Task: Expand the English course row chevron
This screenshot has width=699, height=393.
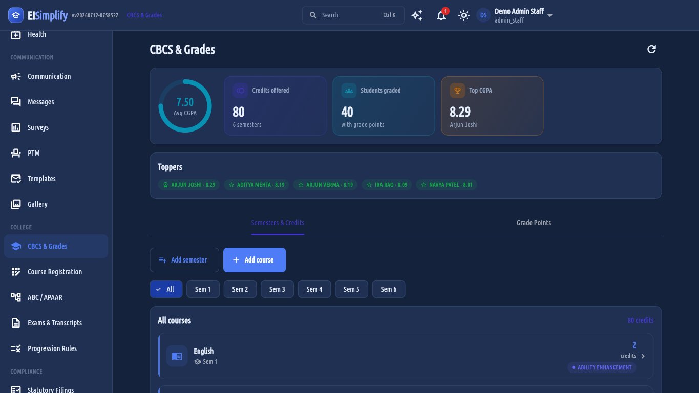Action: click(643, 356)
